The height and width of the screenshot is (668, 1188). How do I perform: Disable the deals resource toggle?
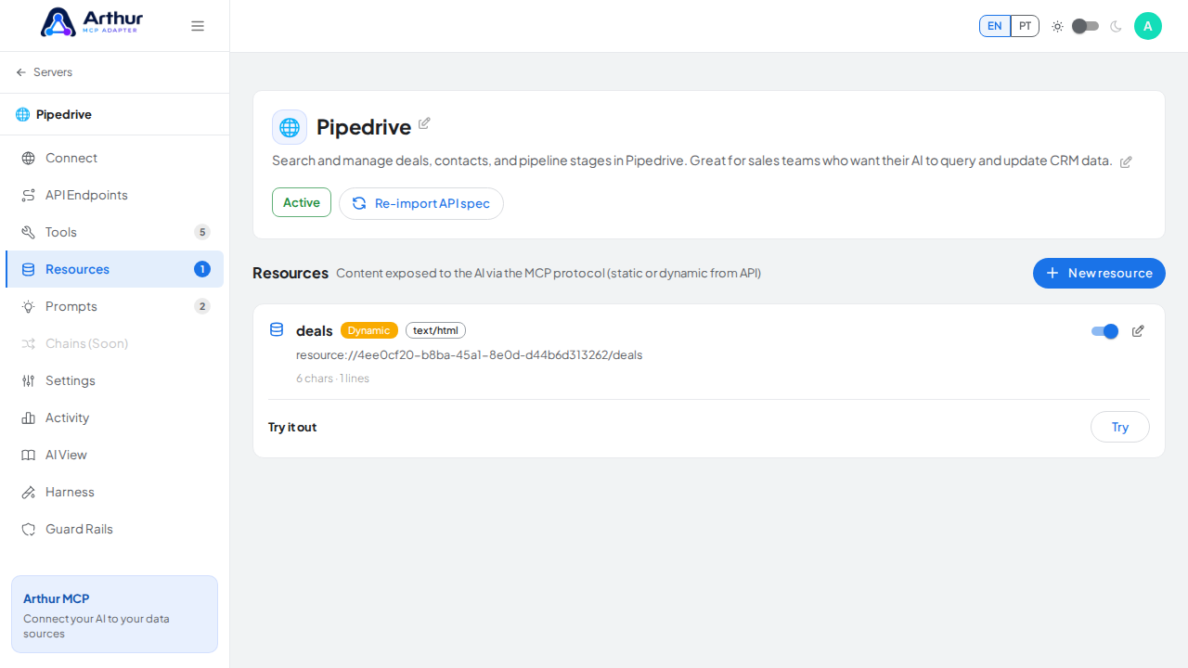point(1104,331)
